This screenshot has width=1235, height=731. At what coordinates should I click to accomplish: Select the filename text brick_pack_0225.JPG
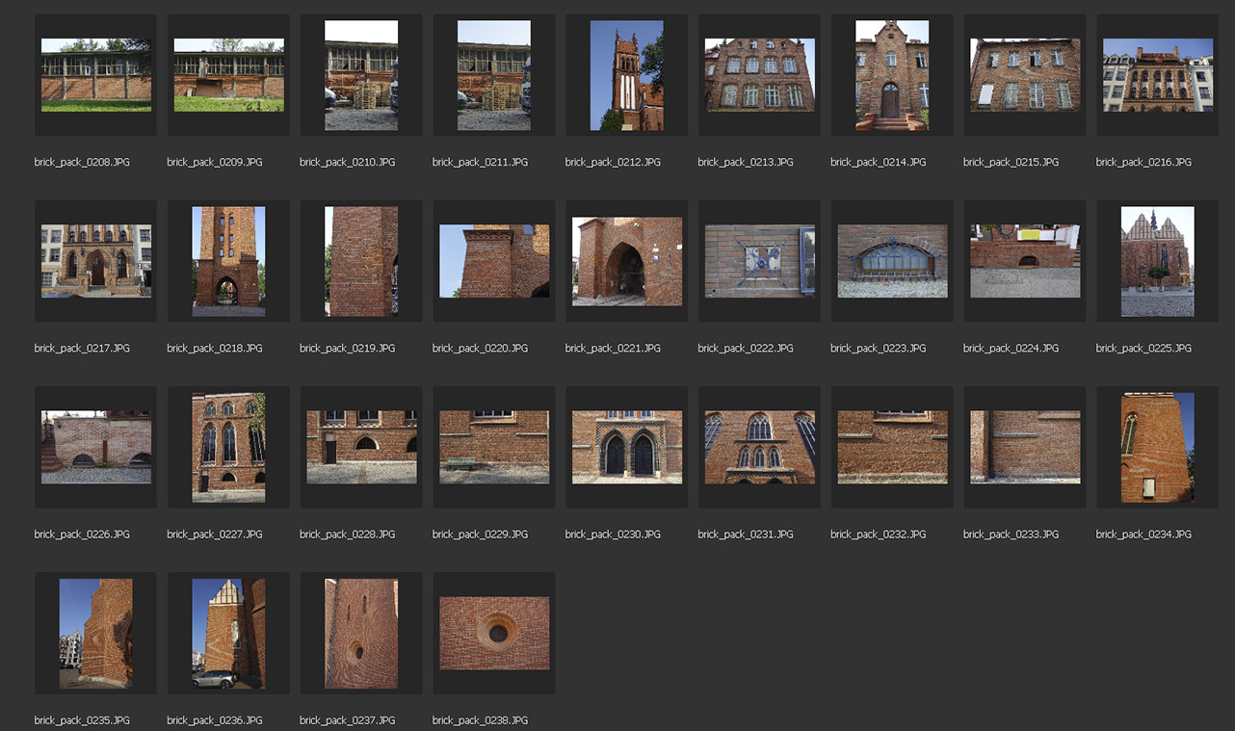pos(1143,348)
